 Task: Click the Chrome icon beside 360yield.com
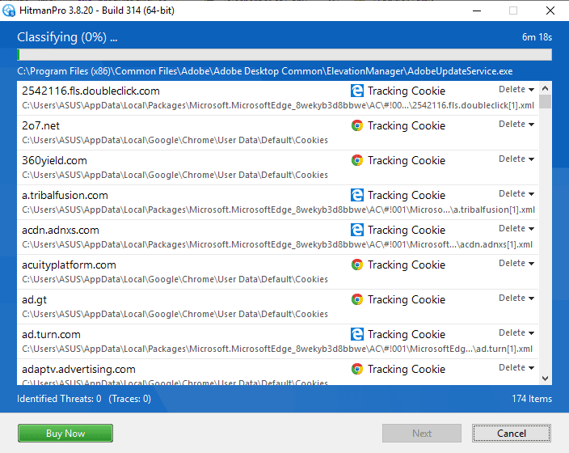point(356,160)
